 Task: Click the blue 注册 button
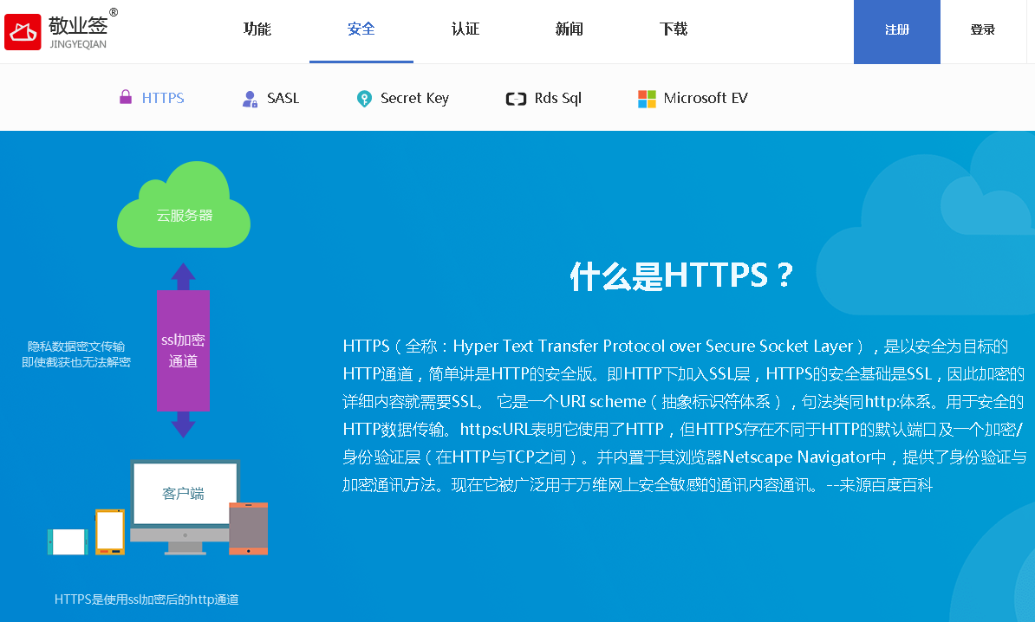[897, 32]
